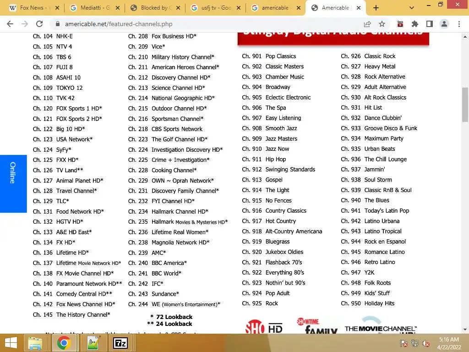
Task: Click the Showtime Family logo
Action: 317,326
